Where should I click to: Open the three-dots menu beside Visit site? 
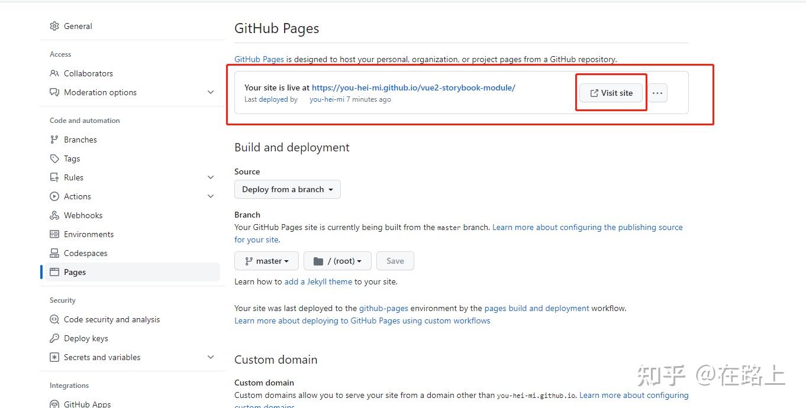click(657, 93)
